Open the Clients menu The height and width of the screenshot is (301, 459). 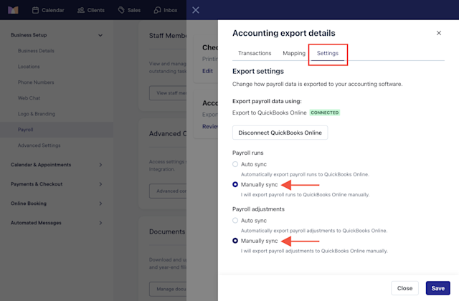coord(91,10)
